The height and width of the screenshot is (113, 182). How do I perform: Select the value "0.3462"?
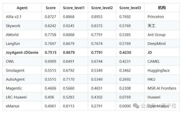(125, 70)
